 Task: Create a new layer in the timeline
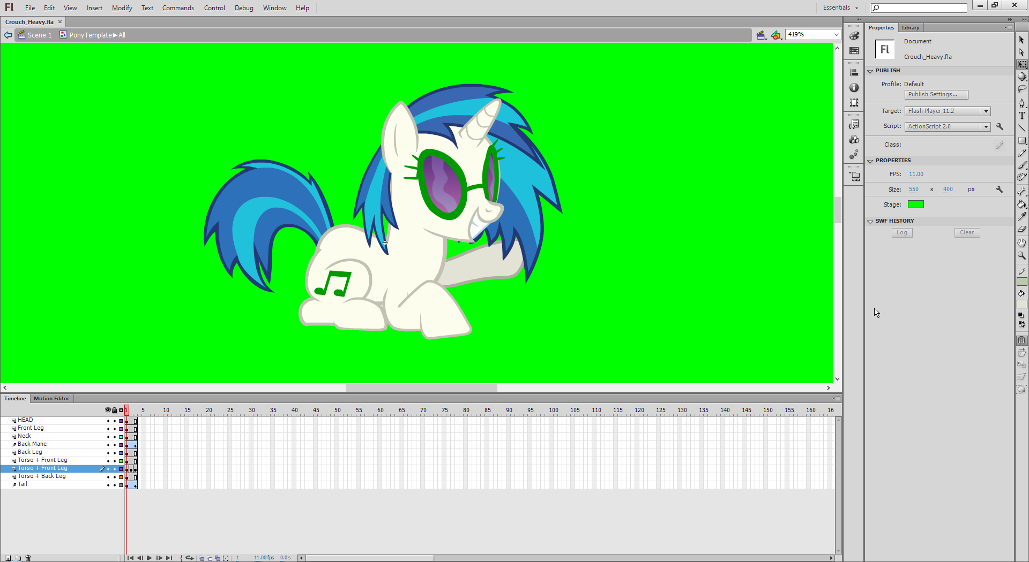coord(8,558)
